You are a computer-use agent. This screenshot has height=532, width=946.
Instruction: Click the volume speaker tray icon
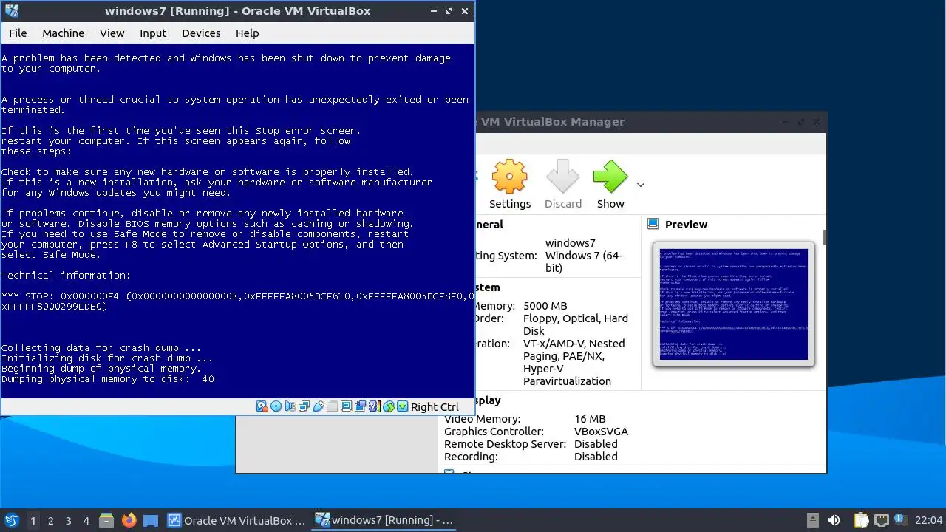point(834,520)
